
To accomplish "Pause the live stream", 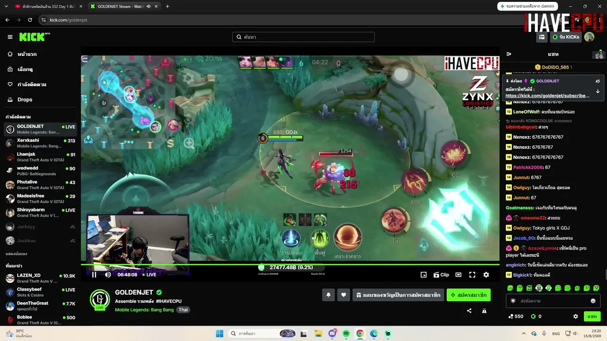I will [94, 275].
